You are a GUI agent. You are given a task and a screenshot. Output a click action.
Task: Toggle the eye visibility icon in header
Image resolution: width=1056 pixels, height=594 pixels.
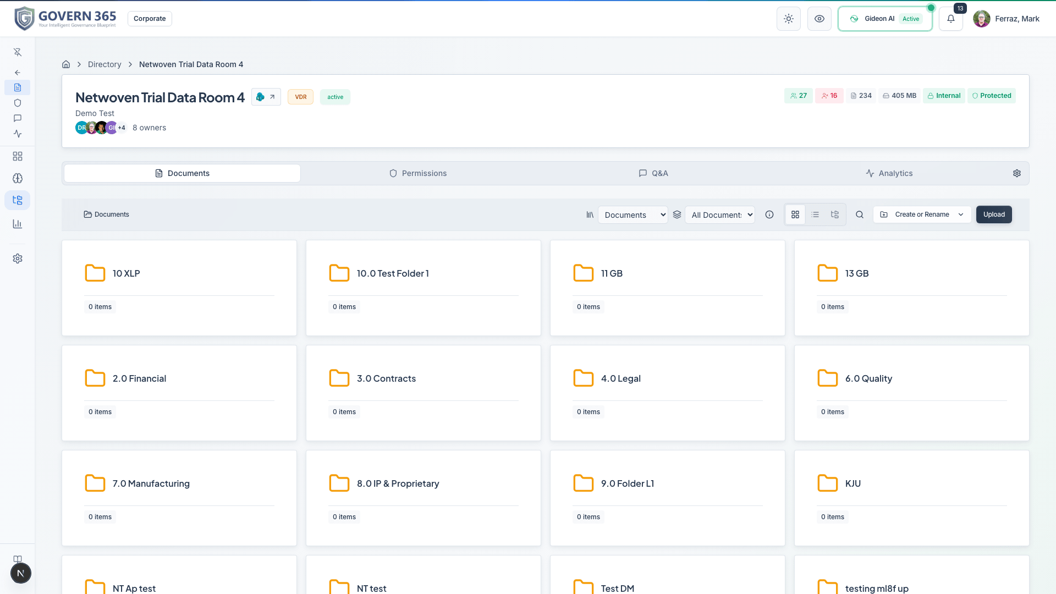tap(820, 19)
